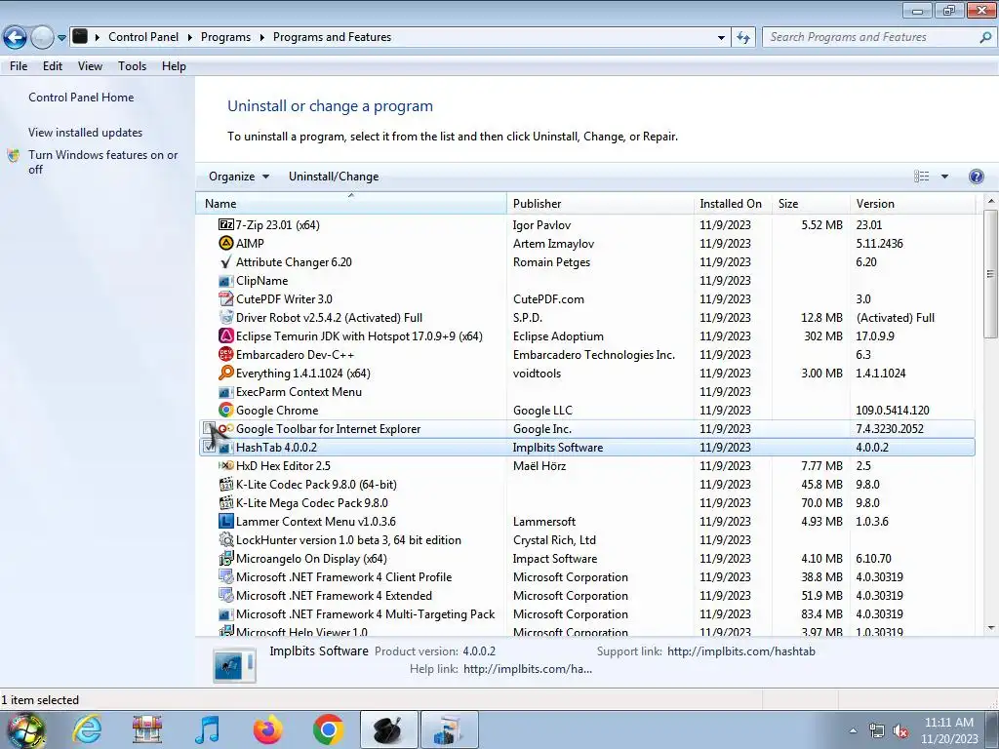
Task: Uncheck the HashTab 4.0.0.2 checkbox
Action: coord(209,447)
